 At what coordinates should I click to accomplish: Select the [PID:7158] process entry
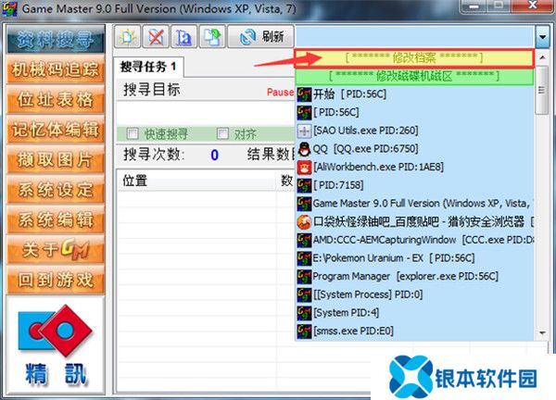click(x=415, y=185)
